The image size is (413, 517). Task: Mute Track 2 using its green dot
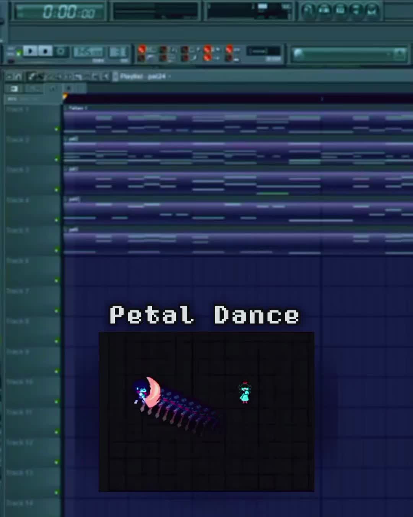pyautogui.click(x=57, y=159)
